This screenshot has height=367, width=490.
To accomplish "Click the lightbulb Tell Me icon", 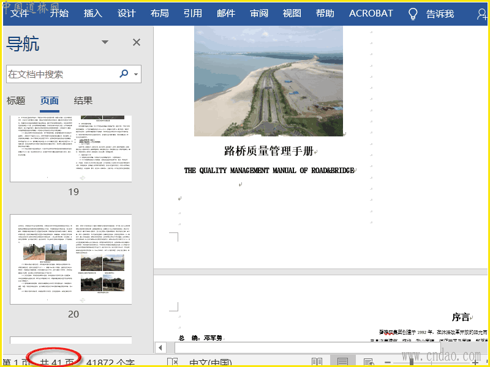I will [413, 13].
